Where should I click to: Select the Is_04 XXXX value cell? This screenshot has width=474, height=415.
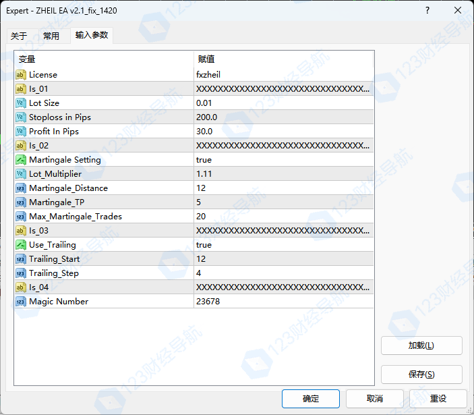point(284,287)
